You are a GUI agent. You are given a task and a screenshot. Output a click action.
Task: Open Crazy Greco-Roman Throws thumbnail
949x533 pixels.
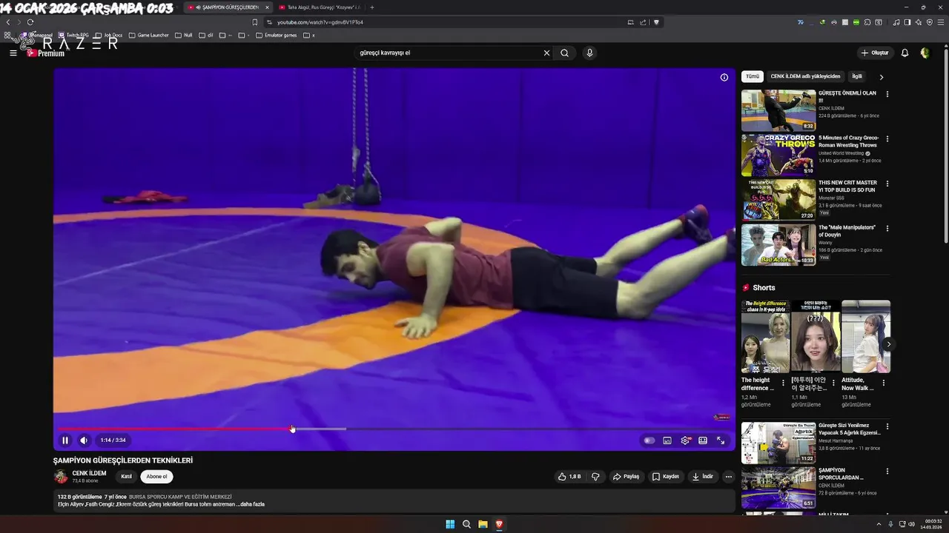778,155
